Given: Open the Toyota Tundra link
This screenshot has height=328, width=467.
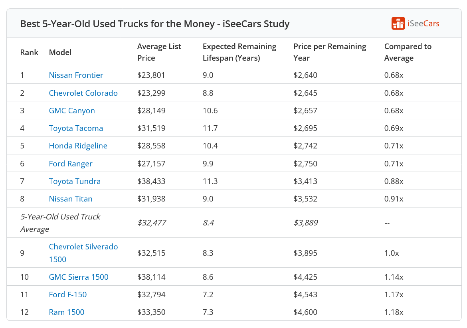Looking at the screenshot, I should pos(75,181).
